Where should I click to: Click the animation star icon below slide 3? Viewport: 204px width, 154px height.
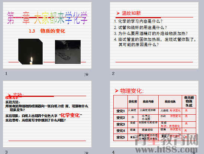[x=87, y=153]
